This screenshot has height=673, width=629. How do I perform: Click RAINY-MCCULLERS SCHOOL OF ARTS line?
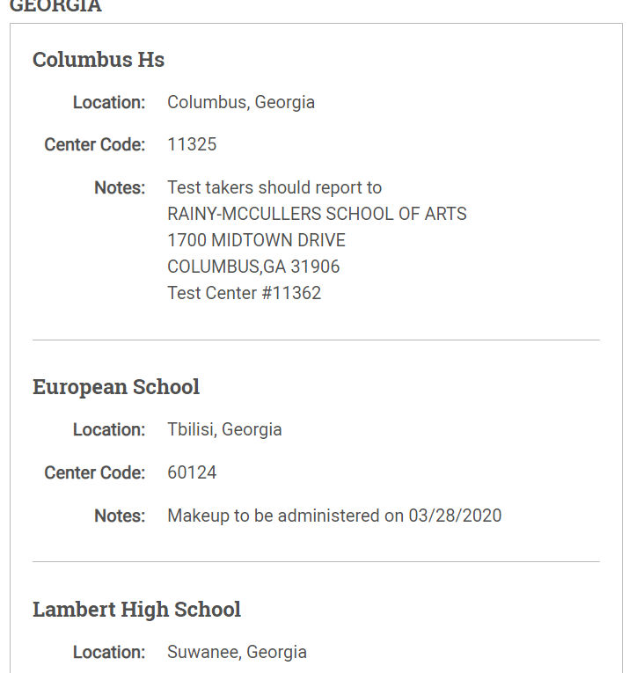click(317, 214)
